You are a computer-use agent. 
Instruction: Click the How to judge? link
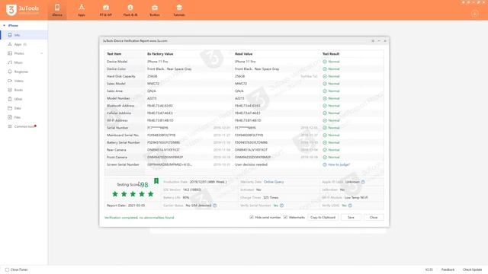pos(339,164)
